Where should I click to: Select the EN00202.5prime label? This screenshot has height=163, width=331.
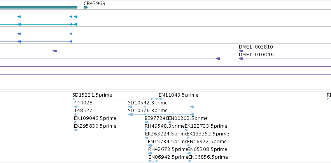[x=187, y=118]
